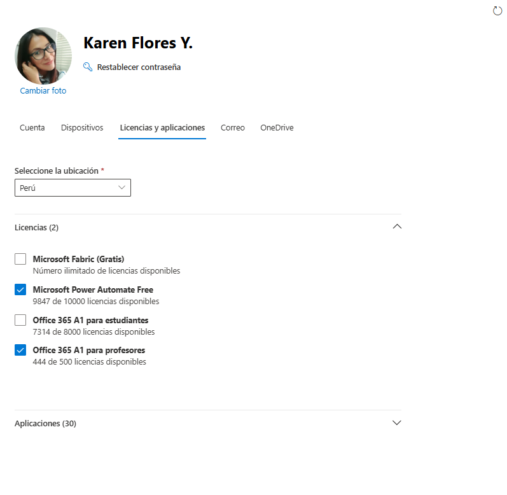Click '7314 de 8000 licencias disponibles' text
507x495 pixels.
(x=94, y=331)
